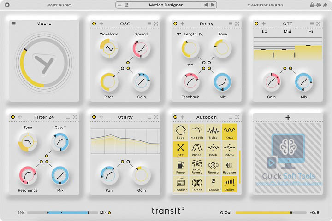Image resolution: width=332 pixels, height=221 pixels.
Task: Toggle the Out link dot
Action: click(222, 213)
